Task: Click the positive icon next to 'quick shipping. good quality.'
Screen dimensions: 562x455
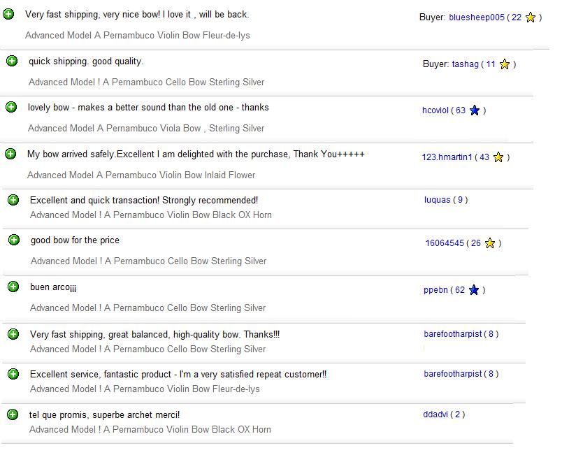Action: [x=12, y=61]
